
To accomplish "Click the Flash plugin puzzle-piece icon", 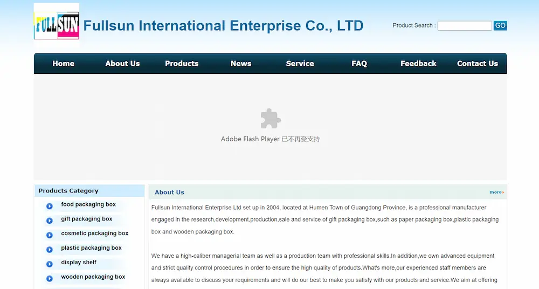I will coord(271,119).
